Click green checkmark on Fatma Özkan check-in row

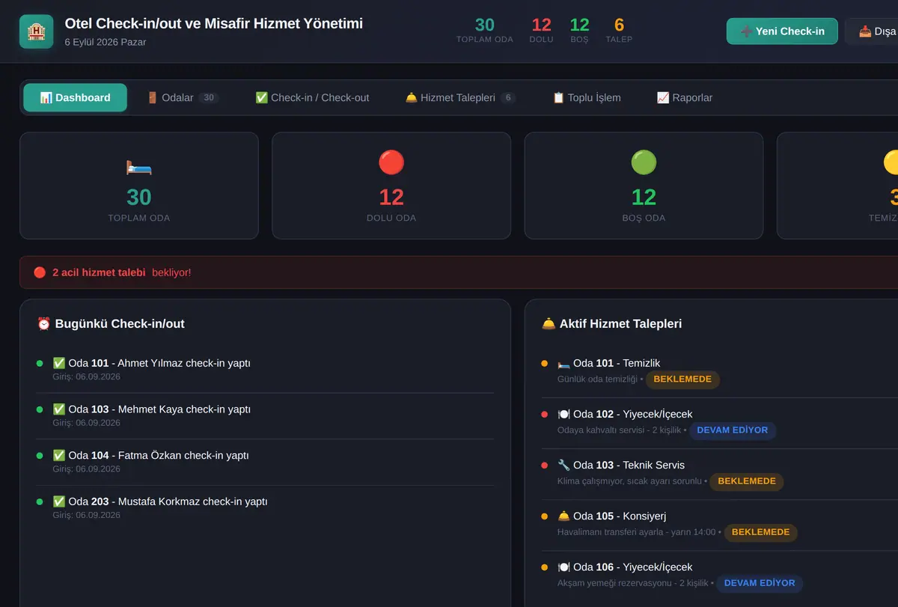(x=59, y=455)
